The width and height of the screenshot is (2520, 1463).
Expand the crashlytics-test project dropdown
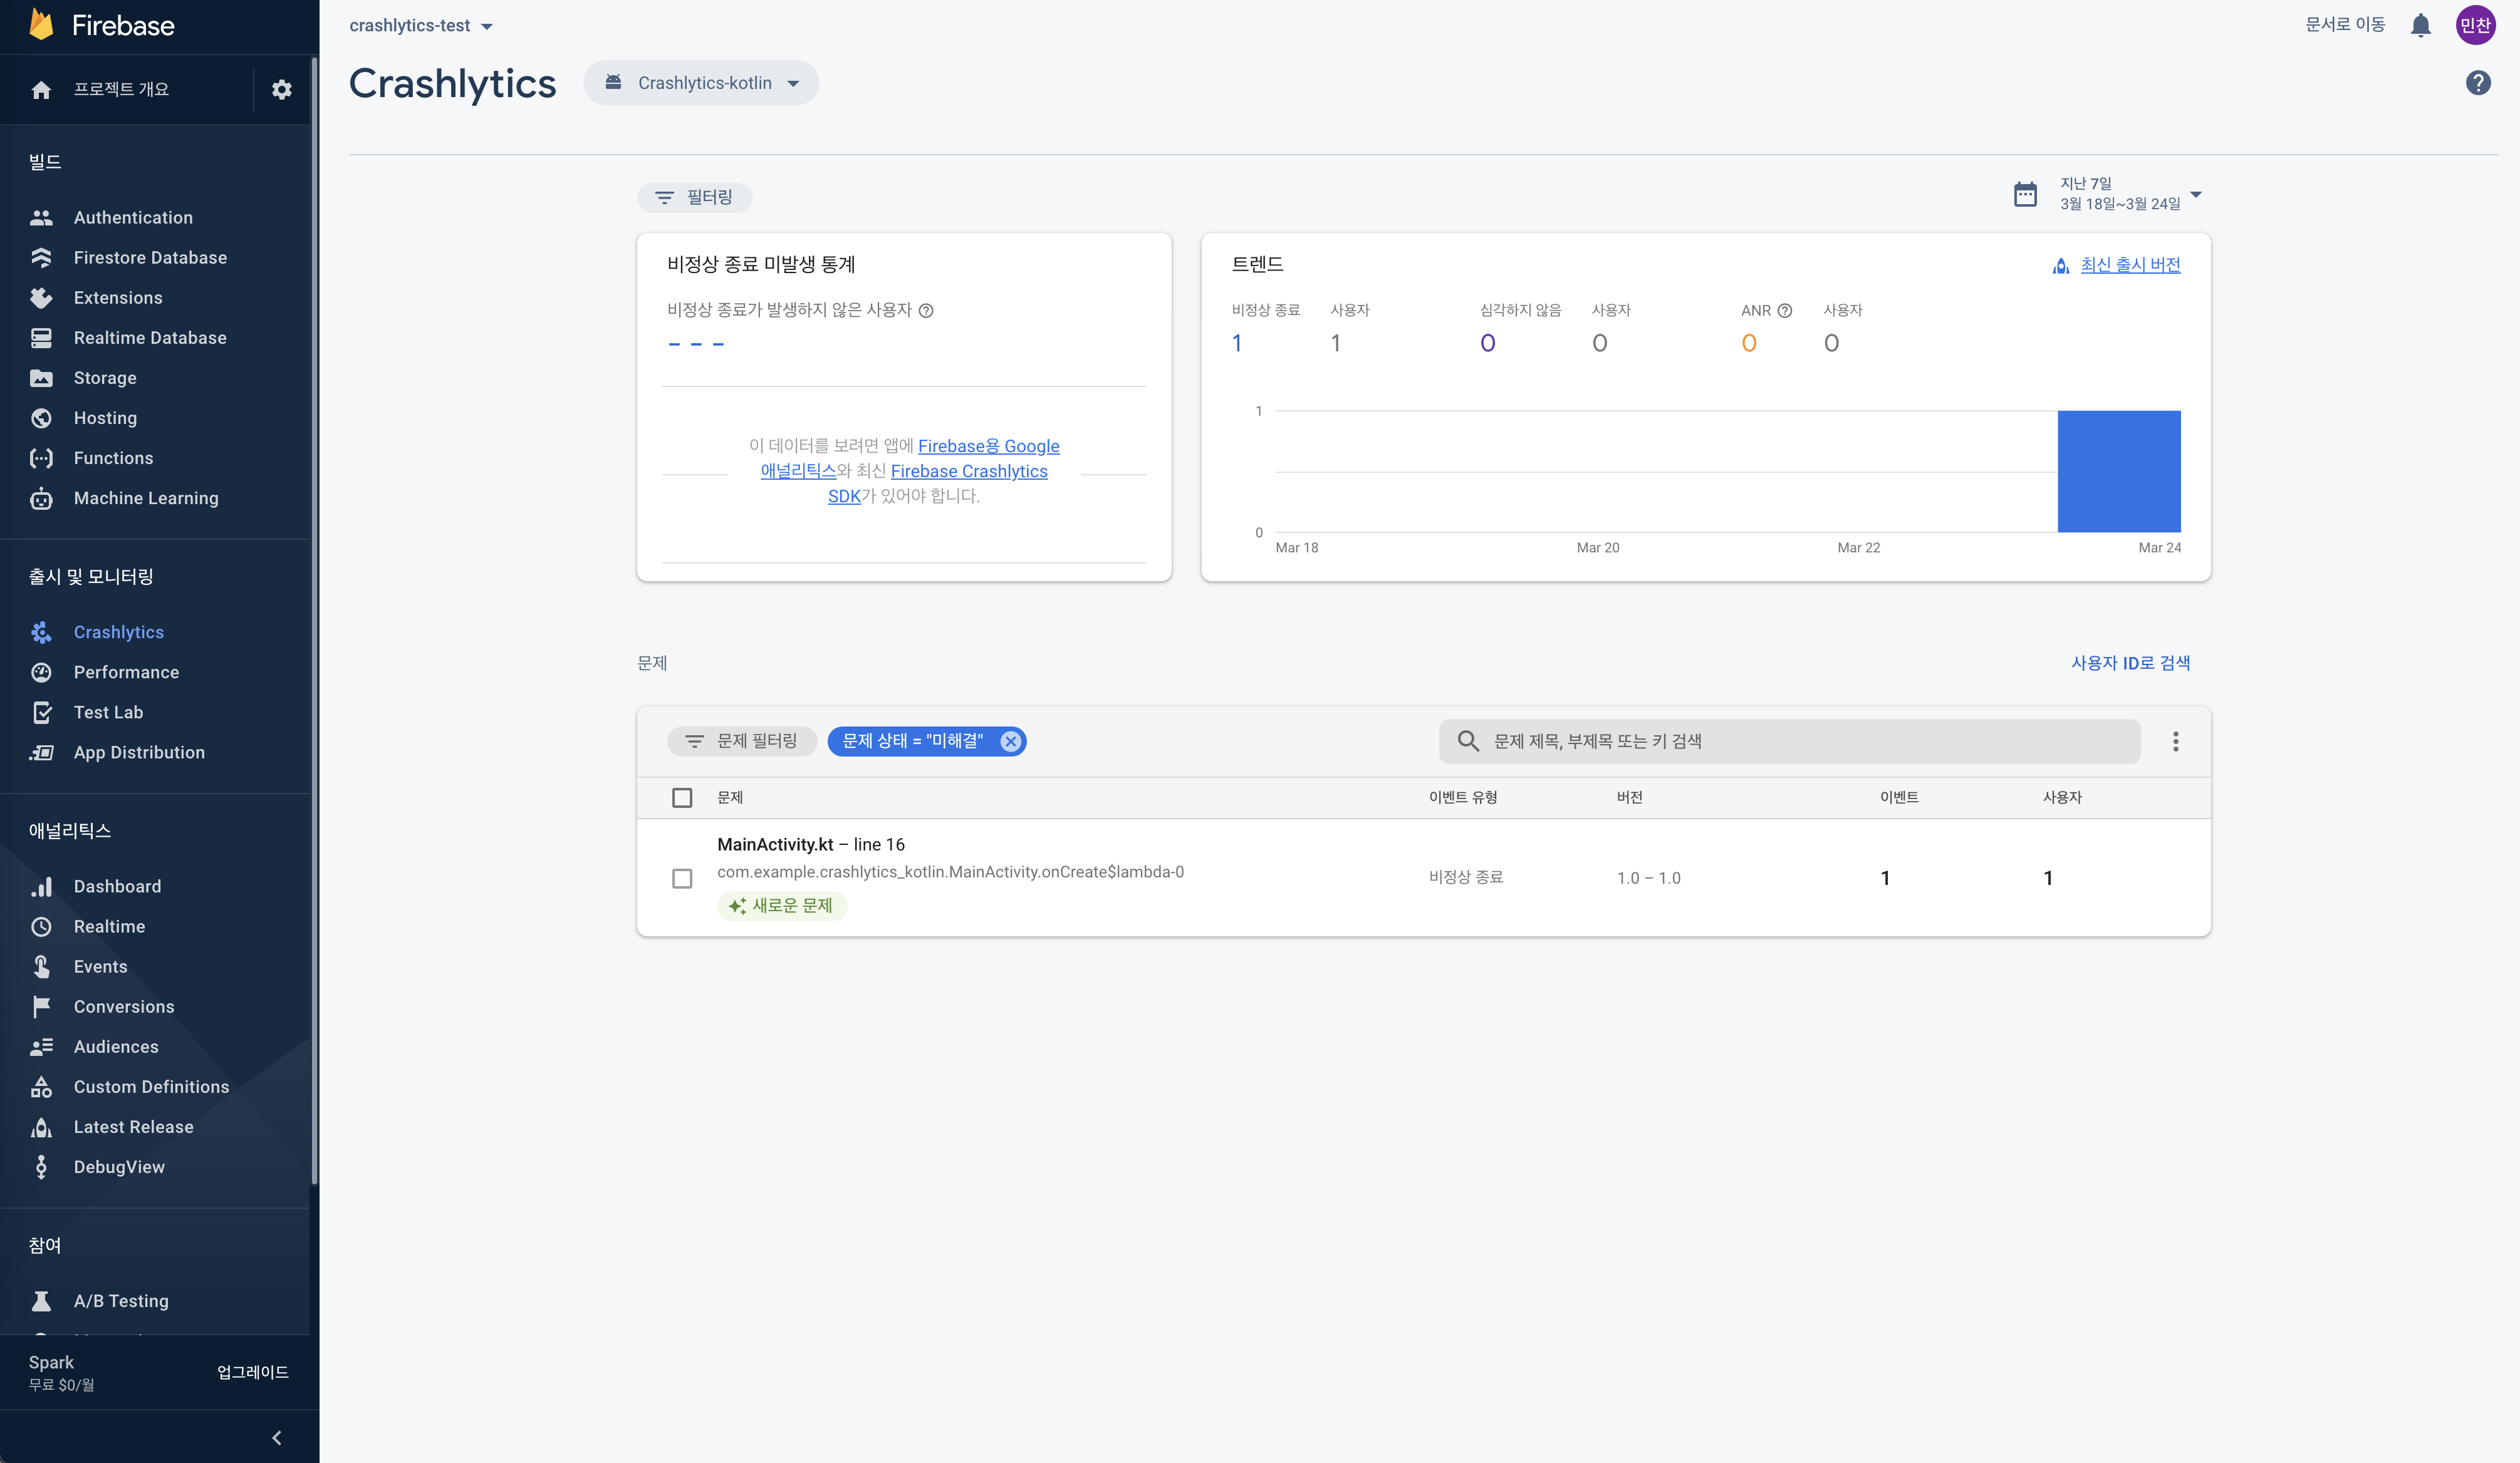click(421, 26)
